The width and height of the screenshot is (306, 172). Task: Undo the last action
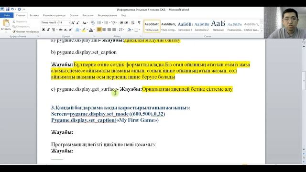click(12, 9)
